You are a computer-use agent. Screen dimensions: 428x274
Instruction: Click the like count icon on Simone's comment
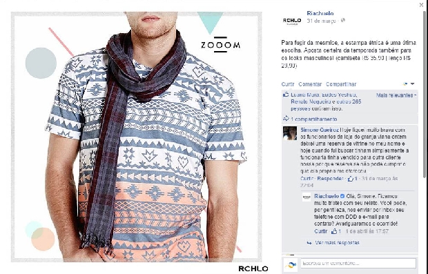click(x=351, y=179)
